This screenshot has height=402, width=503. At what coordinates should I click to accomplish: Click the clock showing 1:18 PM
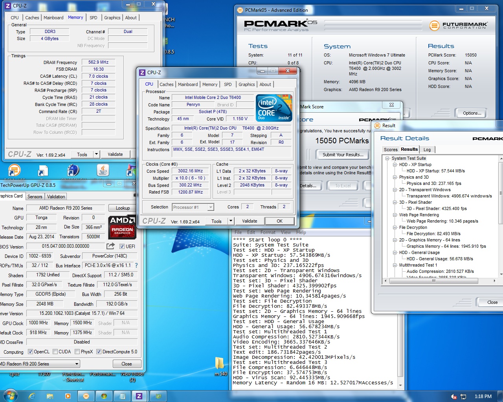tap(483, 397)
